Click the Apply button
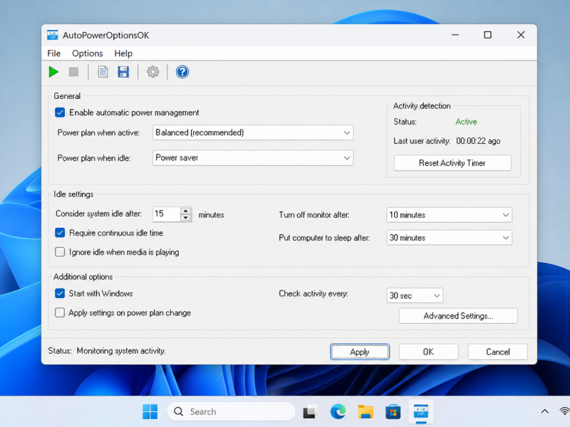 coord(360,352)
